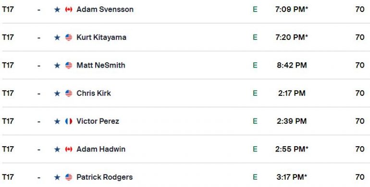Open Kurt Kitayama's player name link

tap(101, 37)
